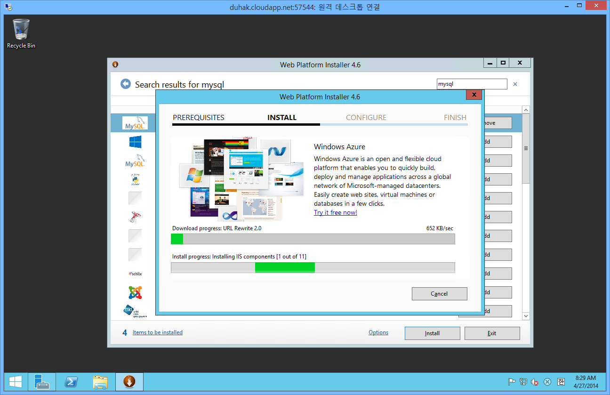
Task: Click the PREREQUISITES step tab
Action: coord(199,118)
